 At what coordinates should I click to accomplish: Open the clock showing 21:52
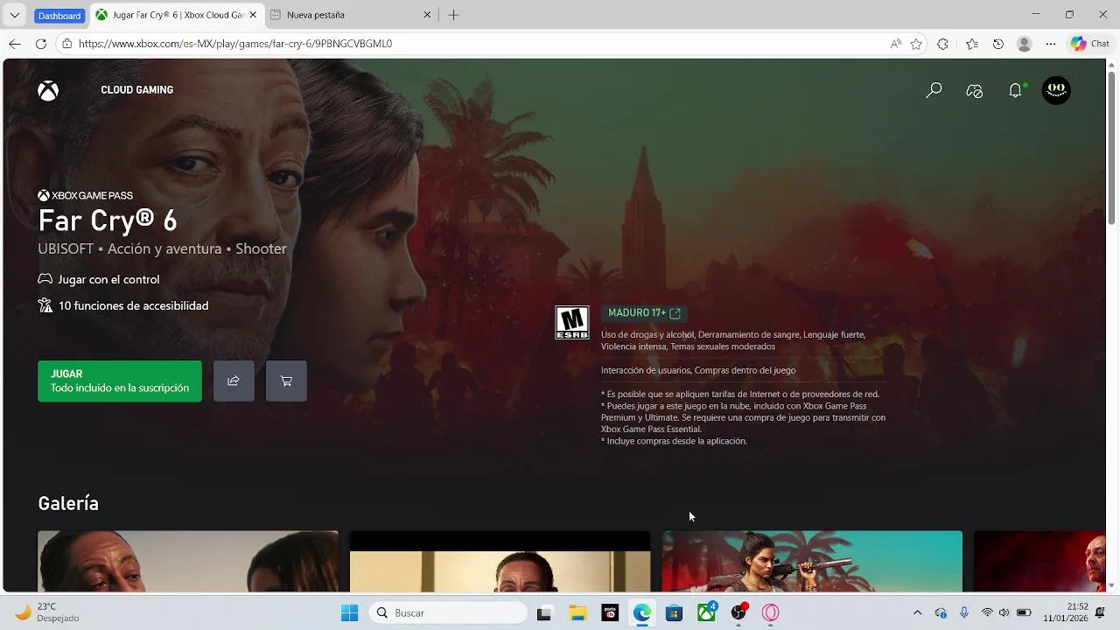click(x=1066, y=612)
